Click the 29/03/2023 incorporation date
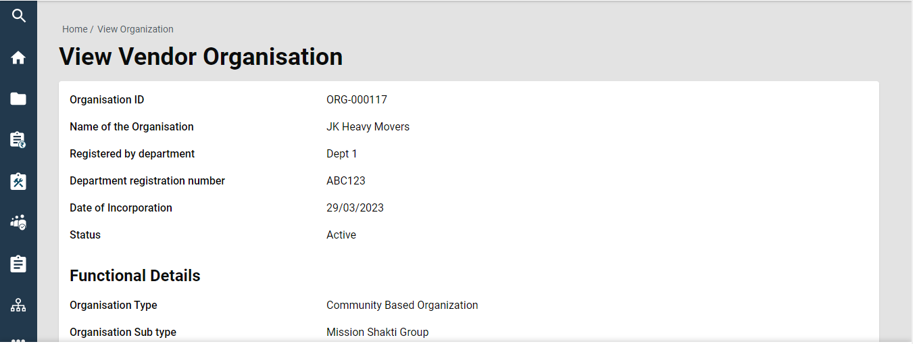 point(355,208)
